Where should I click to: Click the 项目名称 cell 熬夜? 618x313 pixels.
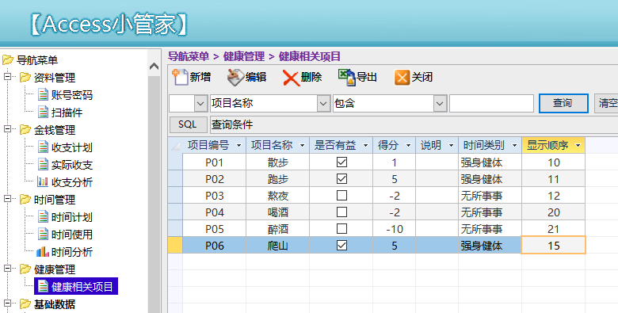[278, 196]
